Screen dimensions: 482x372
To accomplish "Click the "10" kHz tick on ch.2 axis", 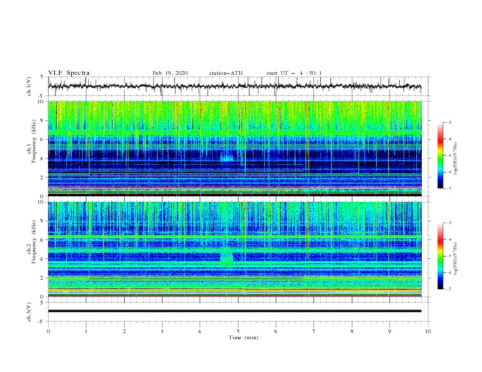I will [x=41, y=202].
